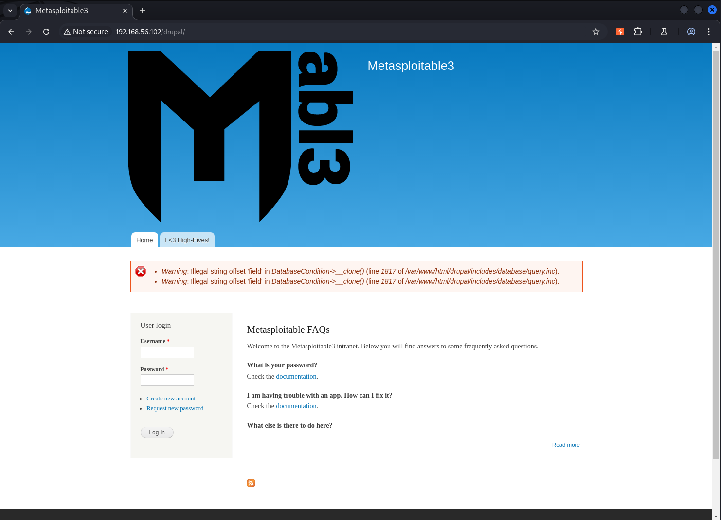Close the browser window
This screenshot has width=721, height=520.
[712, 10]
